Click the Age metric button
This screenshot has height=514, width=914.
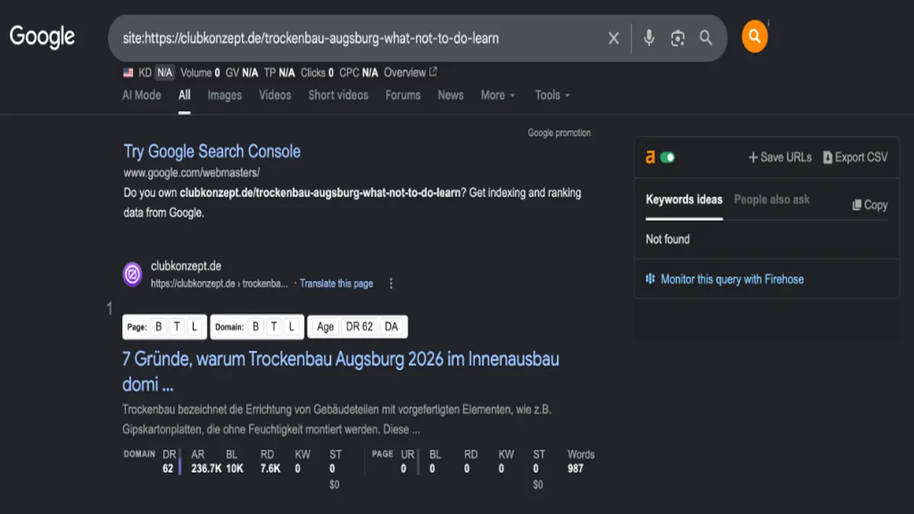pos(326,327)
